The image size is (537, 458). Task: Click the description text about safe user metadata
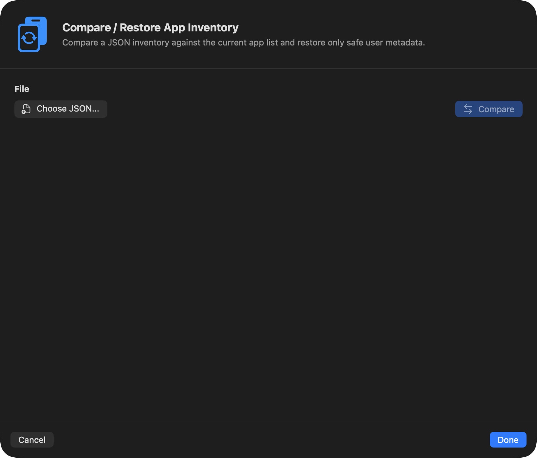click(x=244, y=43)
